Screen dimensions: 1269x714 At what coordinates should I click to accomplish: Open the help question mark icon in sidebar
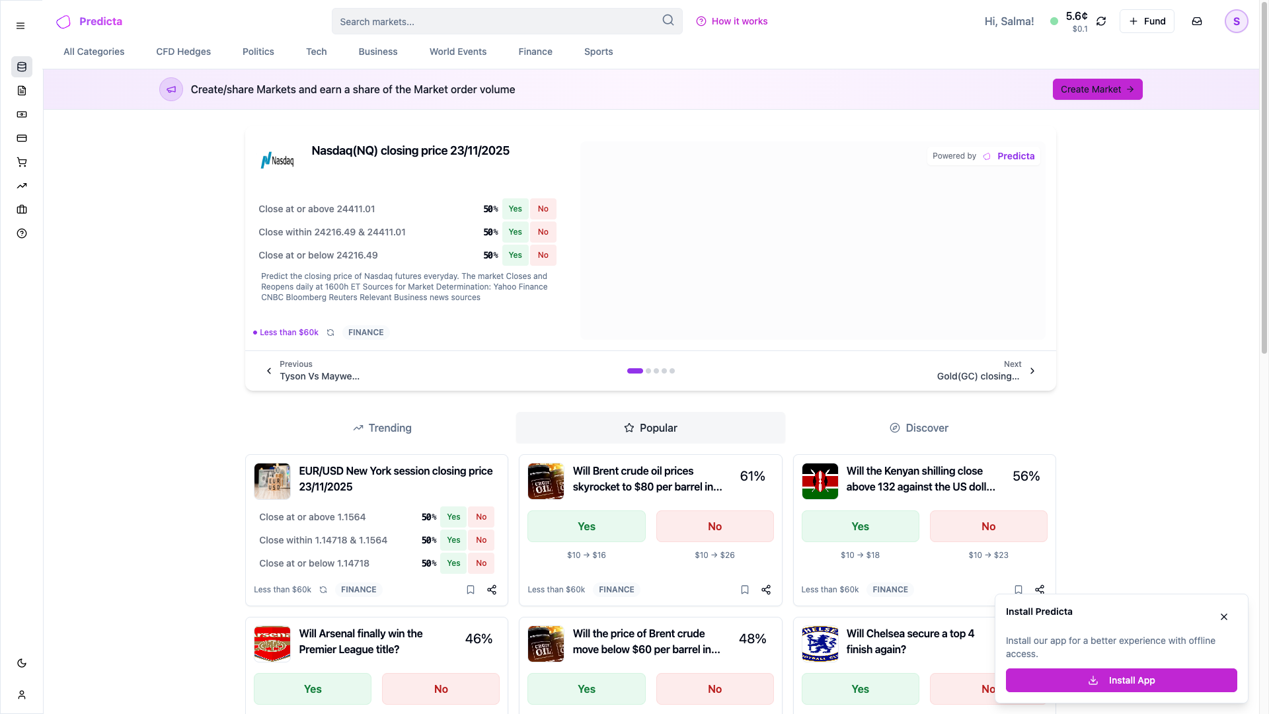point(22,233)
